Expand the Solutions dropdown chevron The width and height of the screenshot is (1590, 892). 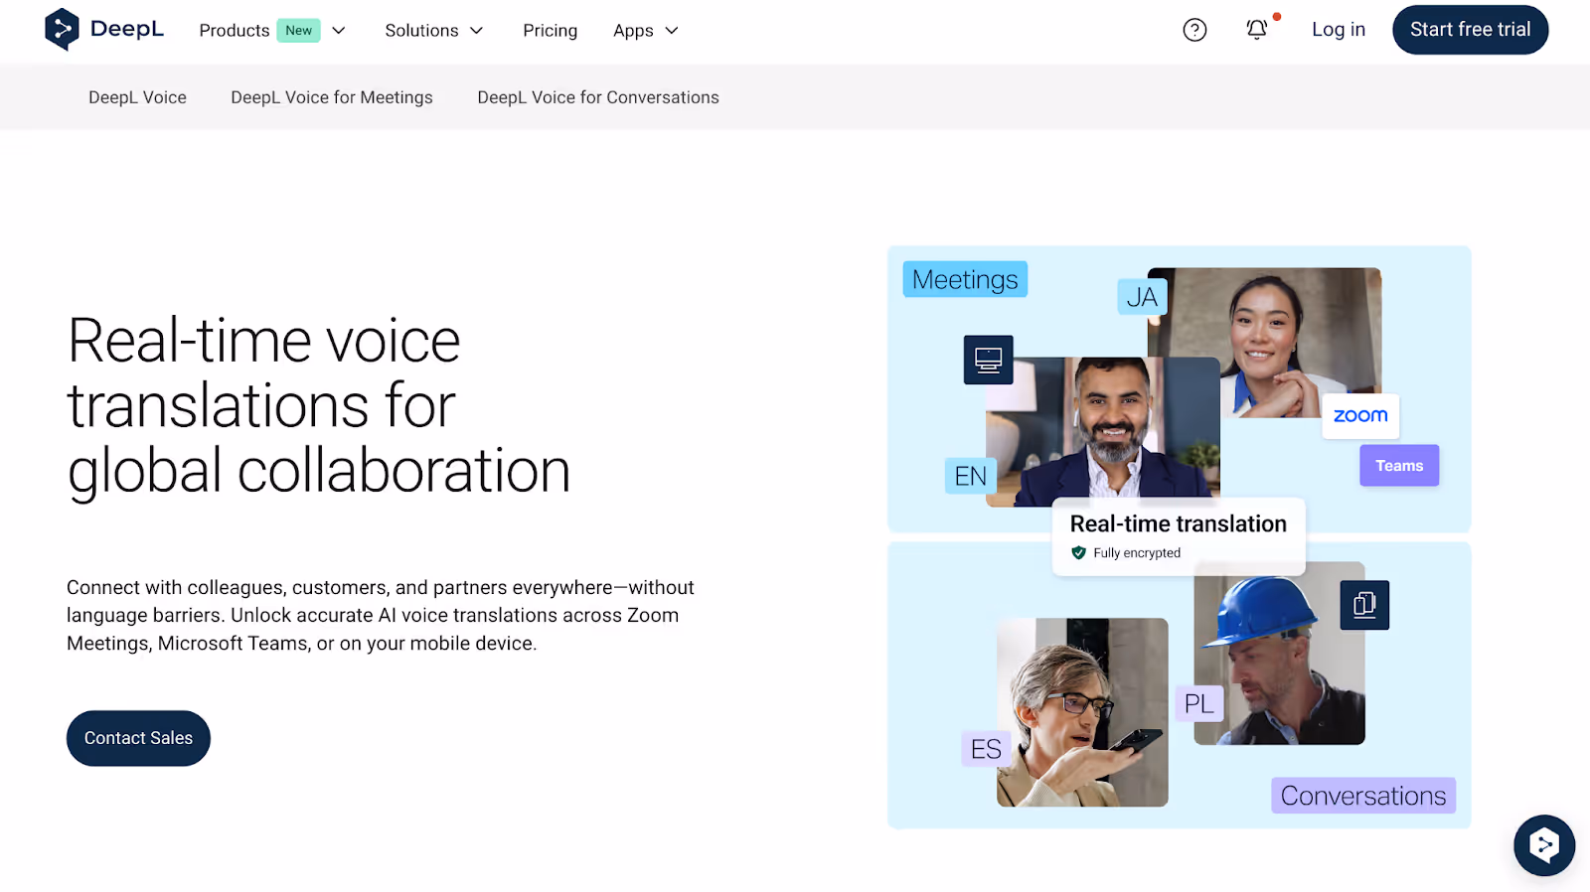[477, 31]
